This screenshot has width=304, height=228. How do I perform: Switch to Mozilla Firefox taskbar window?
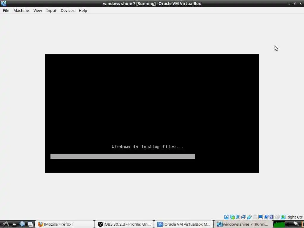click(x=65, y=224)
